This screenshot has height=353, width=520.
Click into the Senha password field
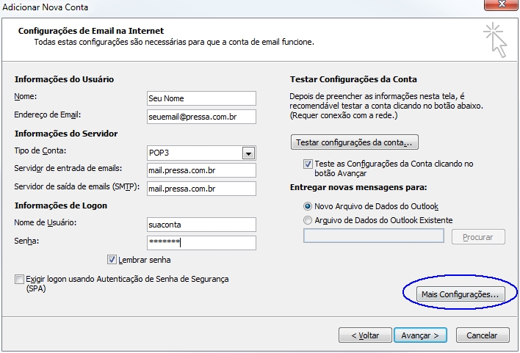click(201, 243)
